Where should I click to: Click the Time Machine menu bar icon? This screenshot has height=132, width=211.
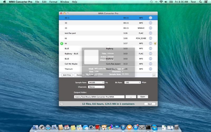click(151, 2)
